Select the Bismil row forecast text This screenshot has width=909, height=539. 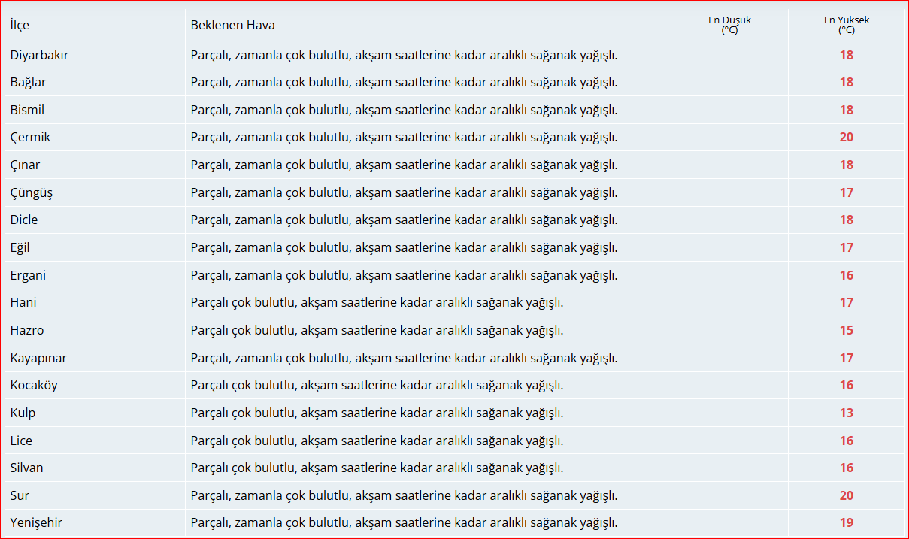(x=405, y=110)
